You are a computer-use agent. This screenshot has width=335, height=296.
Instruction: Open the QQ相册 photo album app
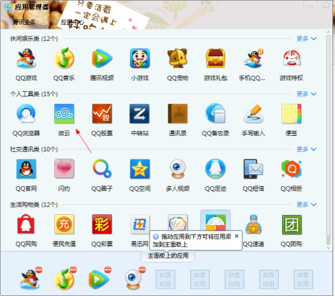(x=291, y=169)
